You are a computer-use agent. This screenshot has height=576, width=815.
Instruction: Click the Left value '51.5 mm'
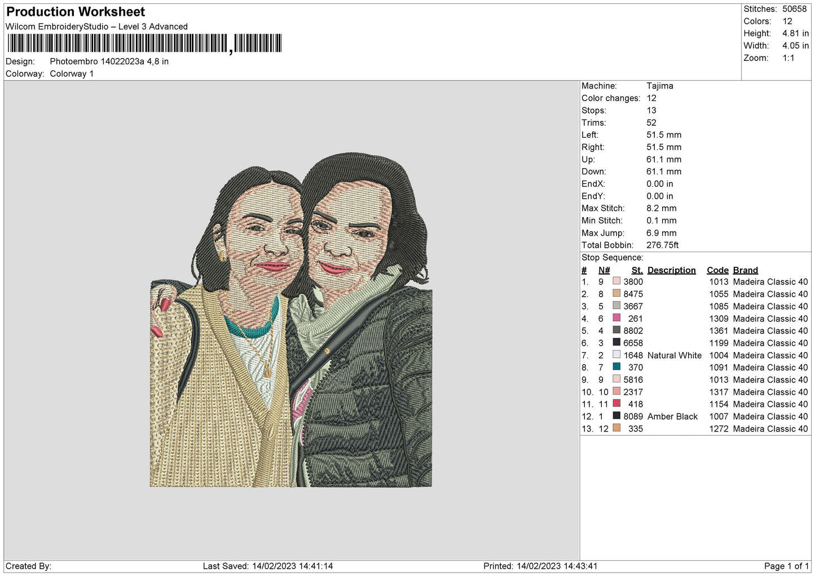point(664,135)
